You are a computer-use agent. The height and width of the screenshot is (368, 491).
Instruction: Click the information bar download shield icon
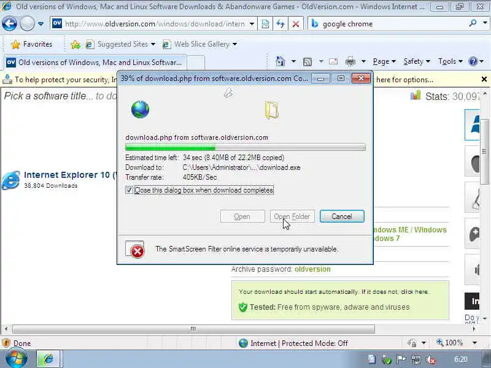(7, 79)
